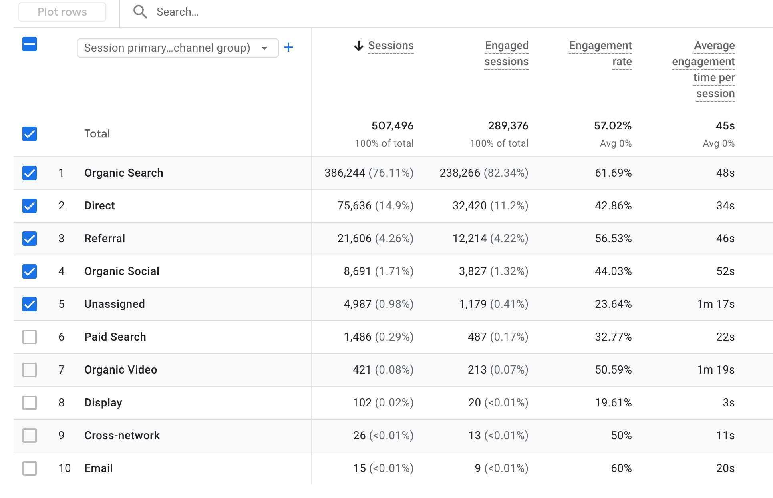Check the Paid Search row
This screenshot has height=498, width=773.
pyautogui.click(x=29, y=337)
